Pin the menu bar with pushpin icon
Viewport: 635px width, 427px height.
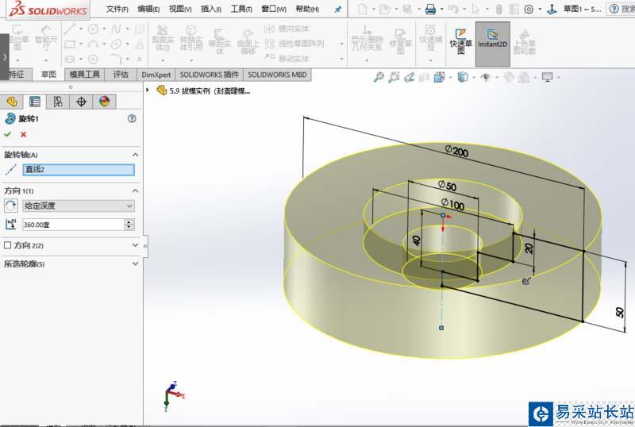click(338, 9)
